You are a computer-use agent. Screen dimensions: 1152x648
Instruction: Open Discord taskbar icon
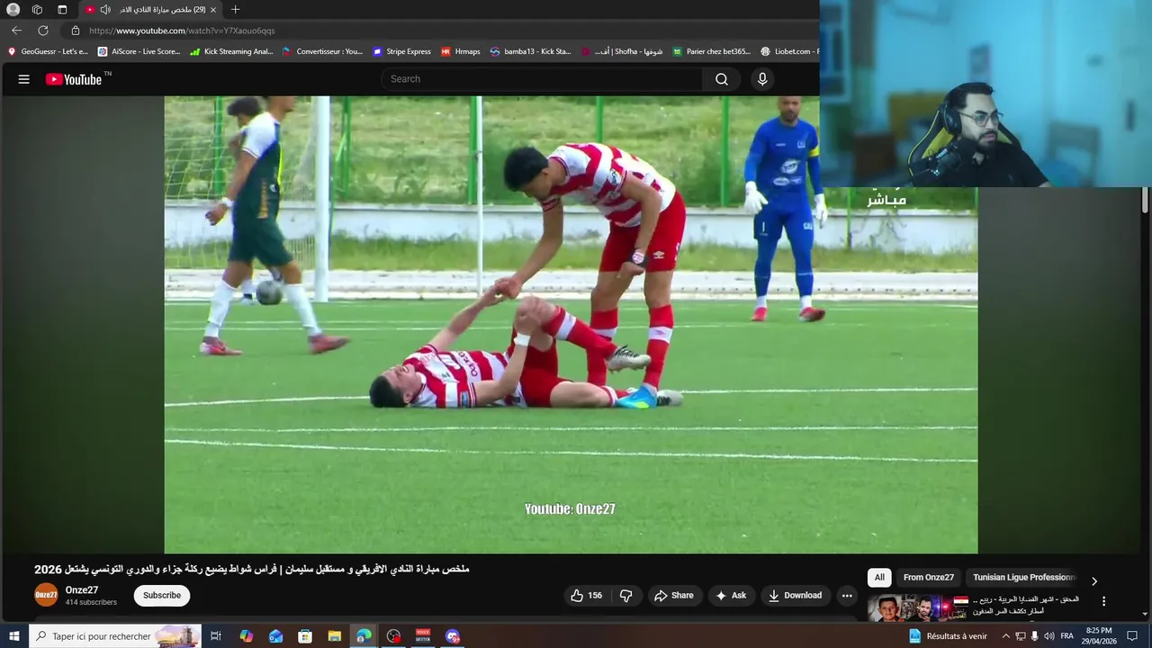click(453, 636)
